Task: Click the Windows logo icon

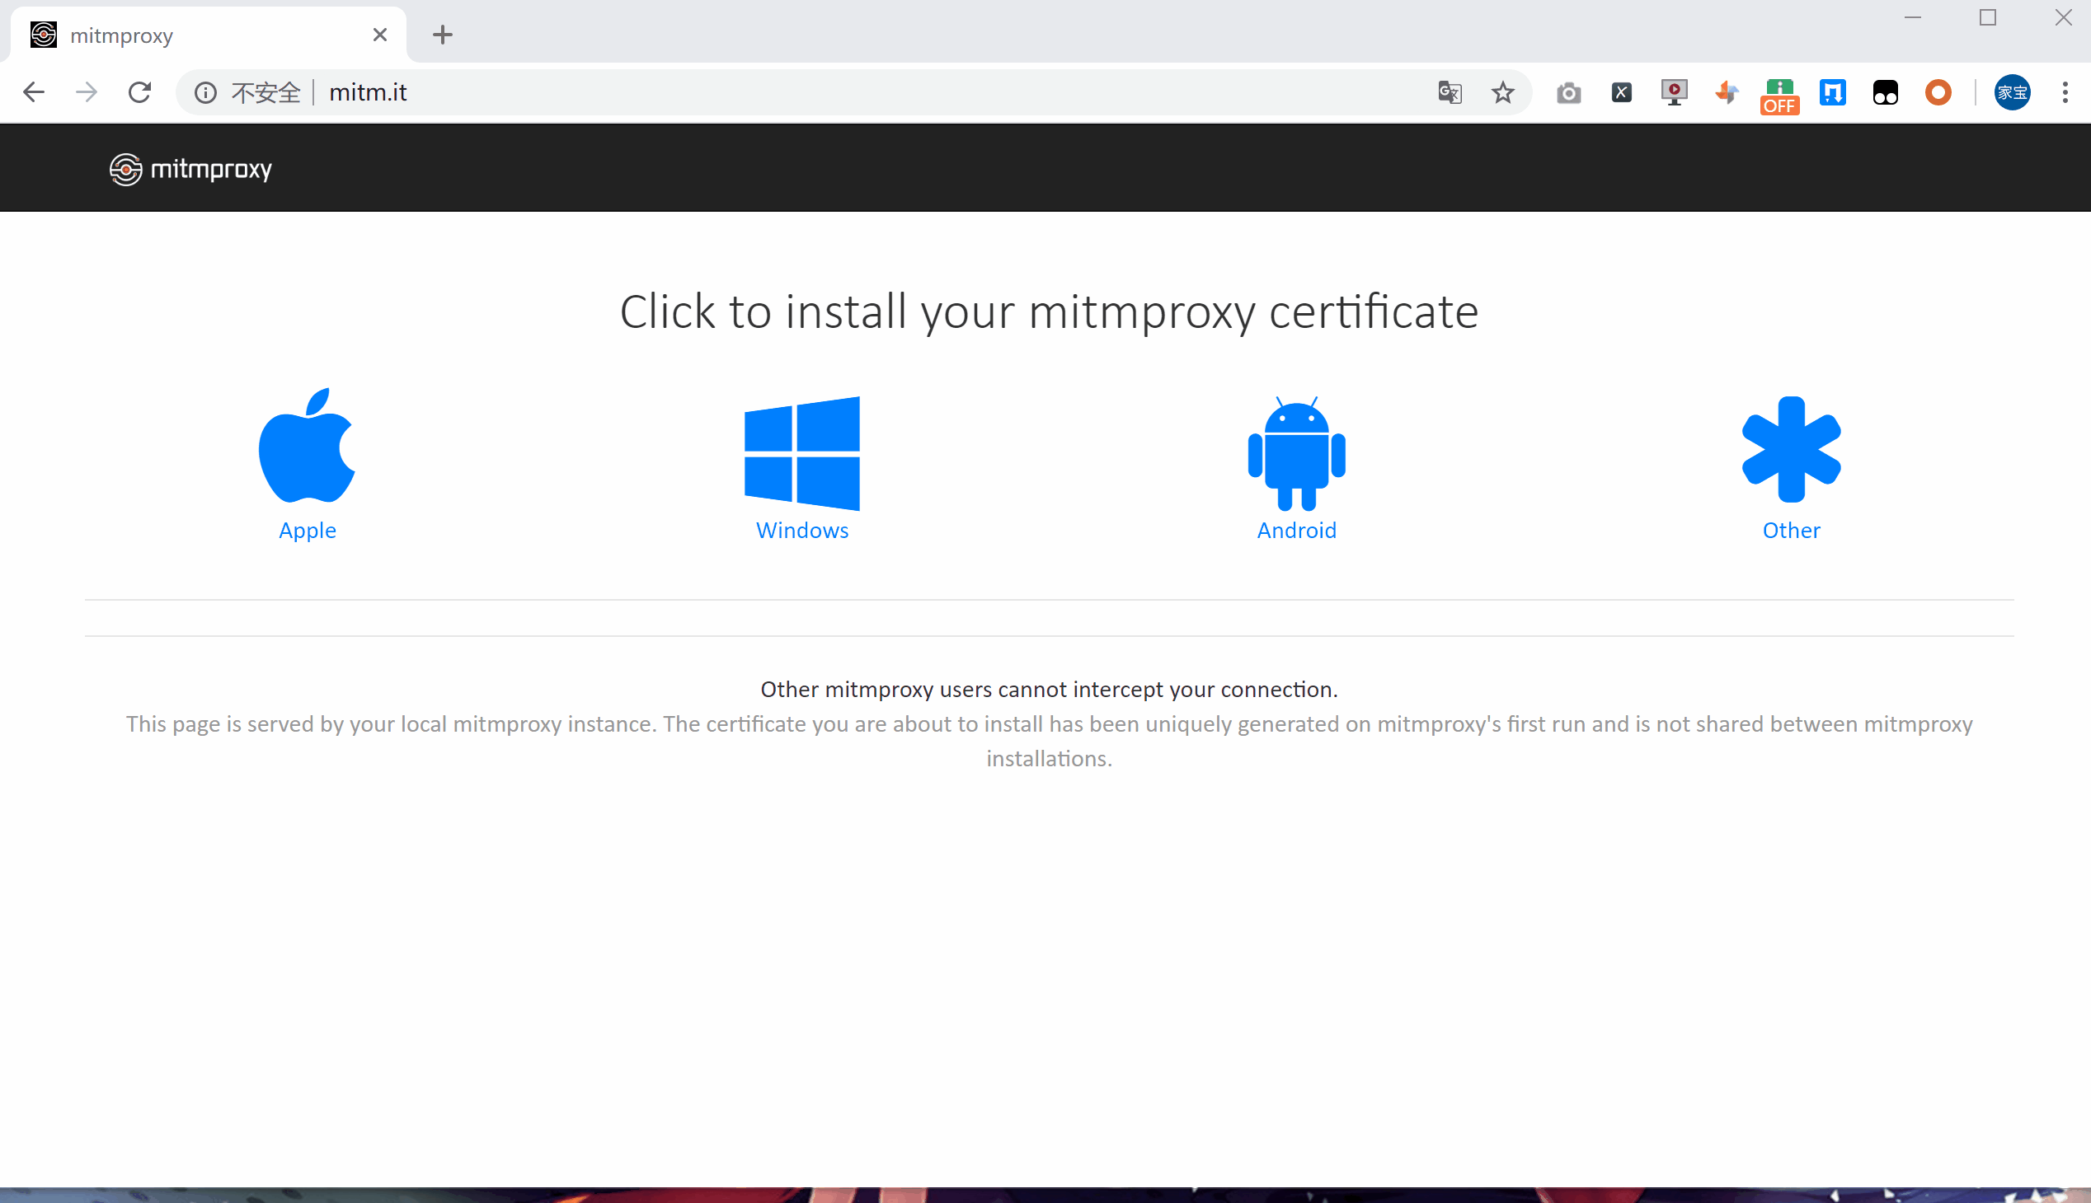Action: pyautogui.click(x=801, y=453)
